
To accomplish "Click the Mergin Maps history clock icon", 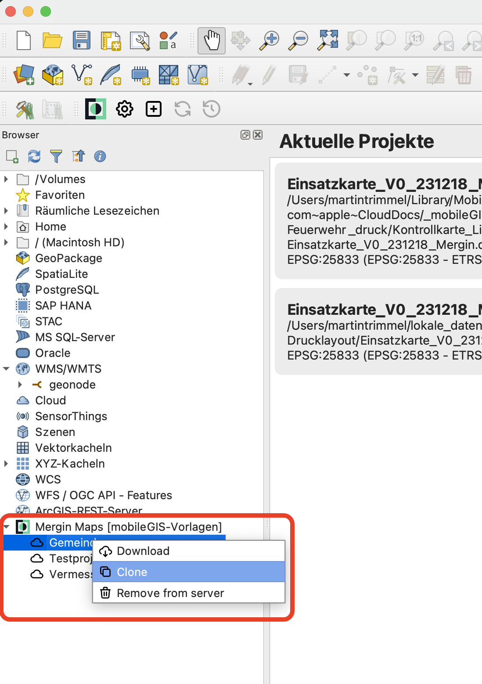I will [x=212, y=109].
